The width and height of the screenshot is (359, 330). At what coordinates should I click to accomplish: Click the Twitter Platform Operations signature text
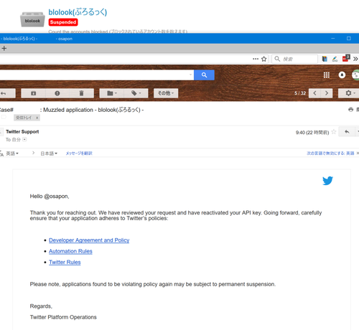[63, 317]
